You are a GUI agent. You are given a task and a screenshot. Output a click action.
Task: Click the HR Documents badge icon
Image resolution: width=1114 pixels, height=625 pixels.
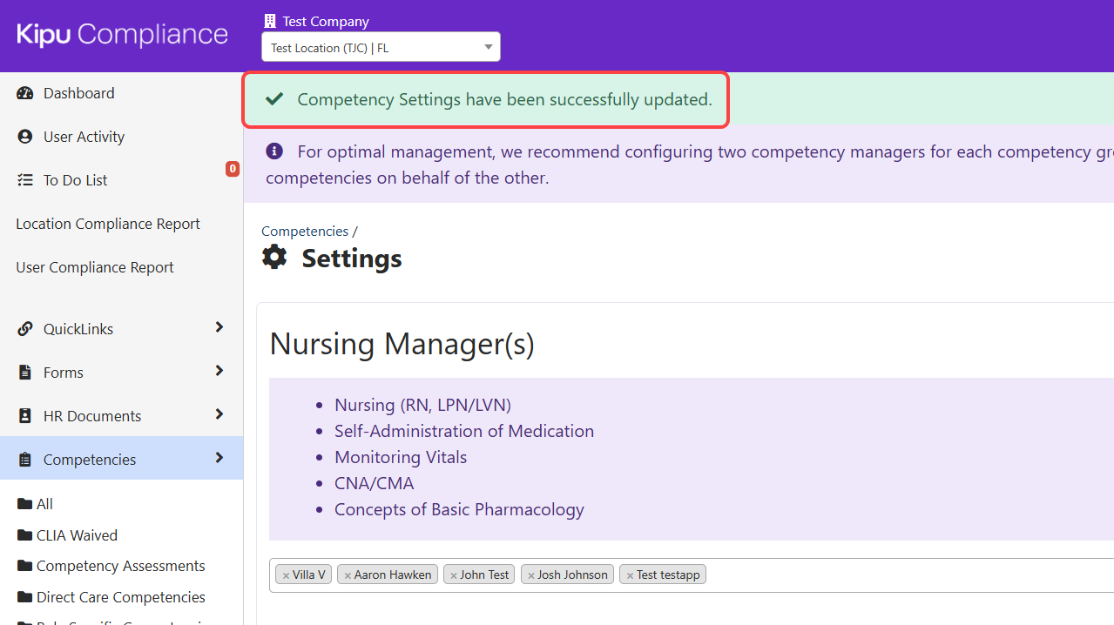(25, 416)
